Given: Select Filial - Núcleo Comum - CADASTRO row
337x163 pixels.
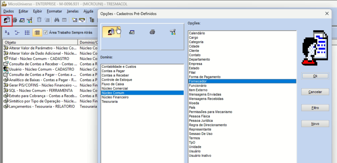Looking at the screenshot, I should coord(50,58).
